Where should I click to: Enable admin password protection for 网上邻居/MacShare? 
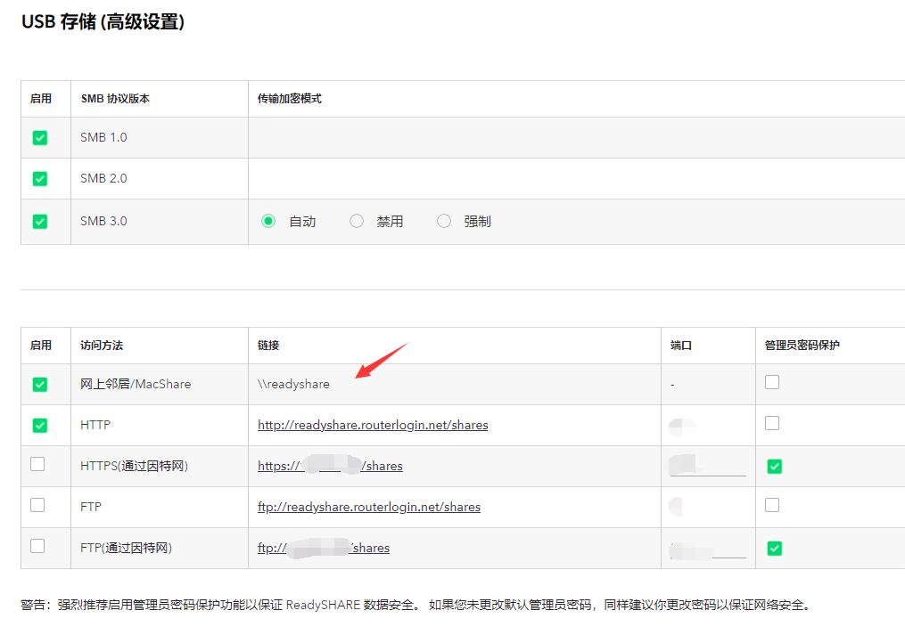(x=774, y=381)
